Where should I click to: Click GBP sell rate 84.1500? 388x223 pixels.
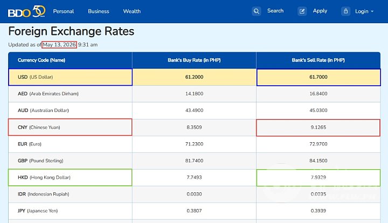pyautogui.click(x=318, y=161)
